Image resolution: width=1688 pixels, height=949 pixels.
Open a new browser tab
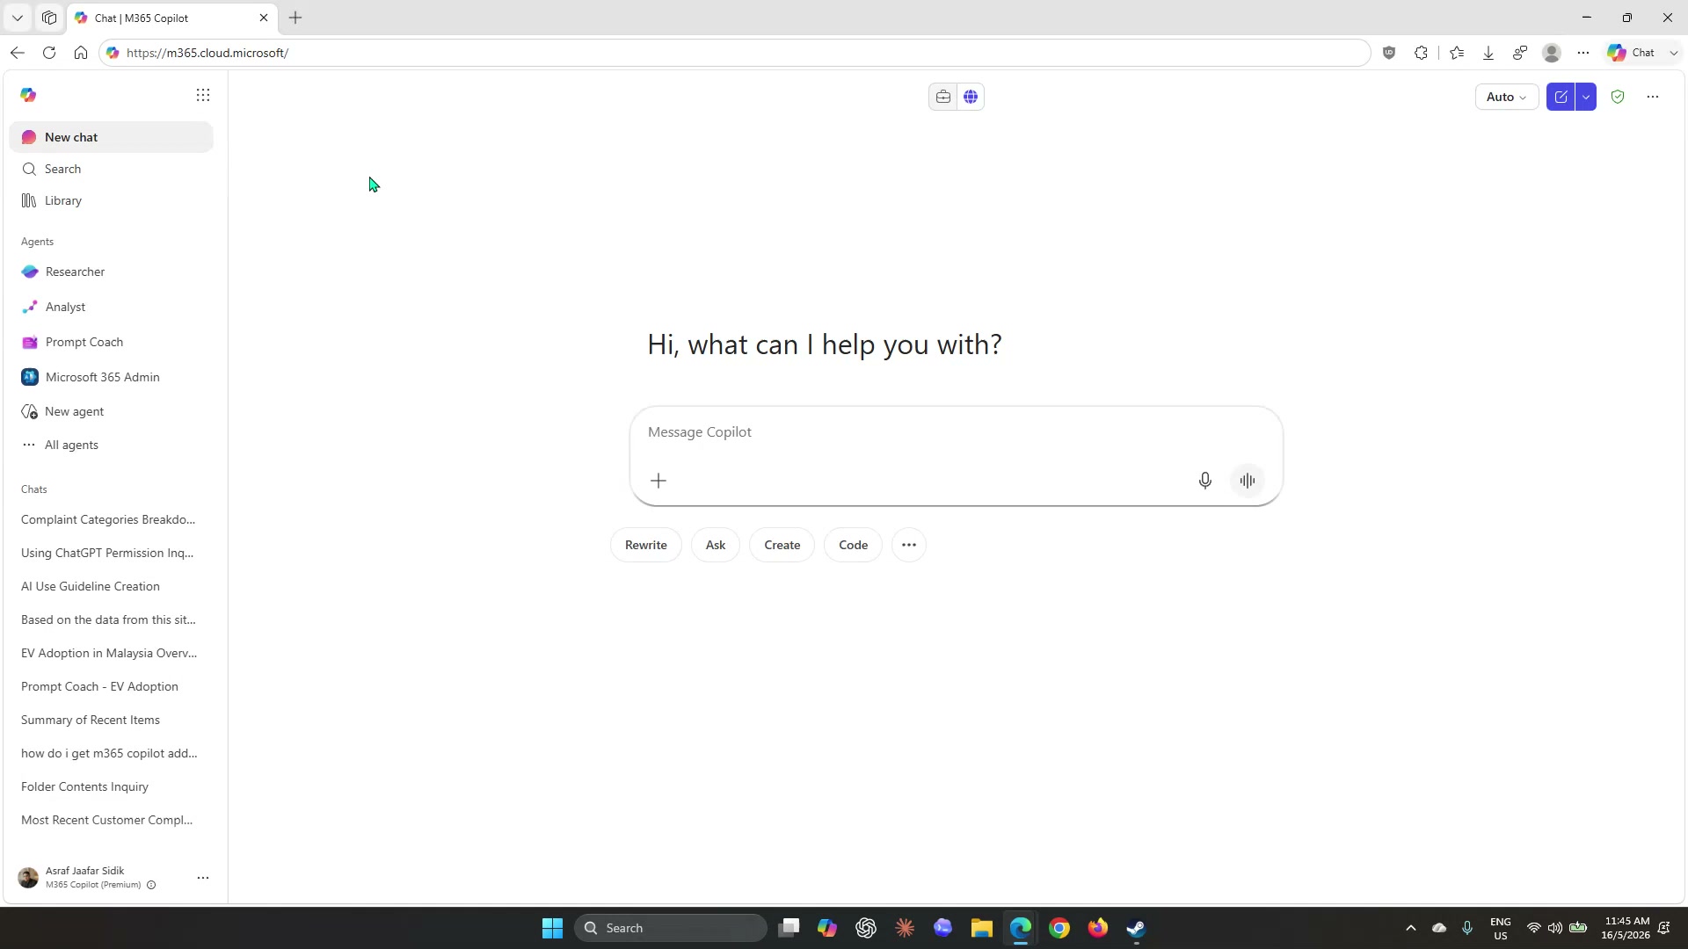pyautogui.click(x=295, y=18)
